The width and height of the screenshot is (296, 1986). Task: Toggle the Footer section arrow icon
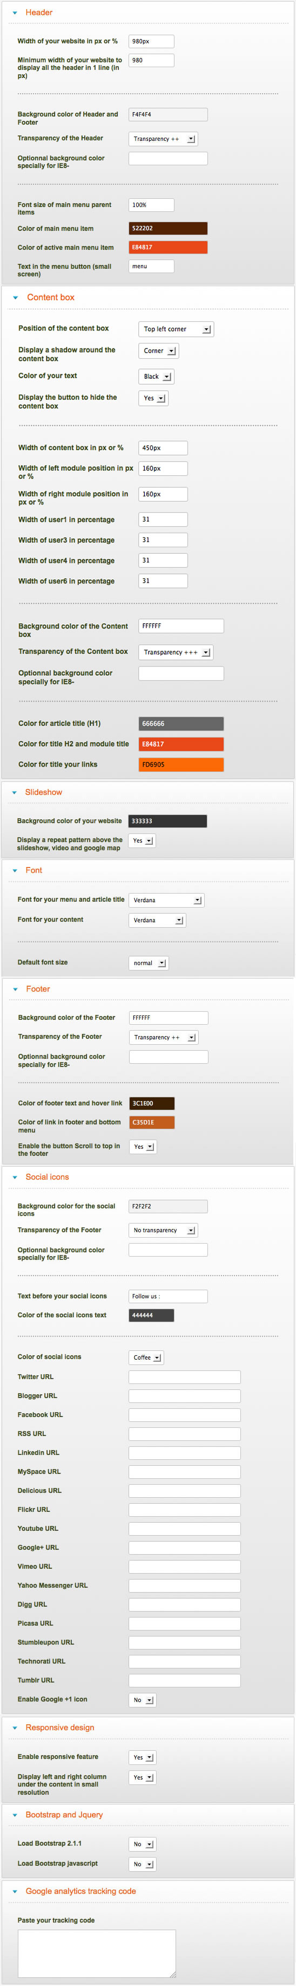click(x=15, y=989)
